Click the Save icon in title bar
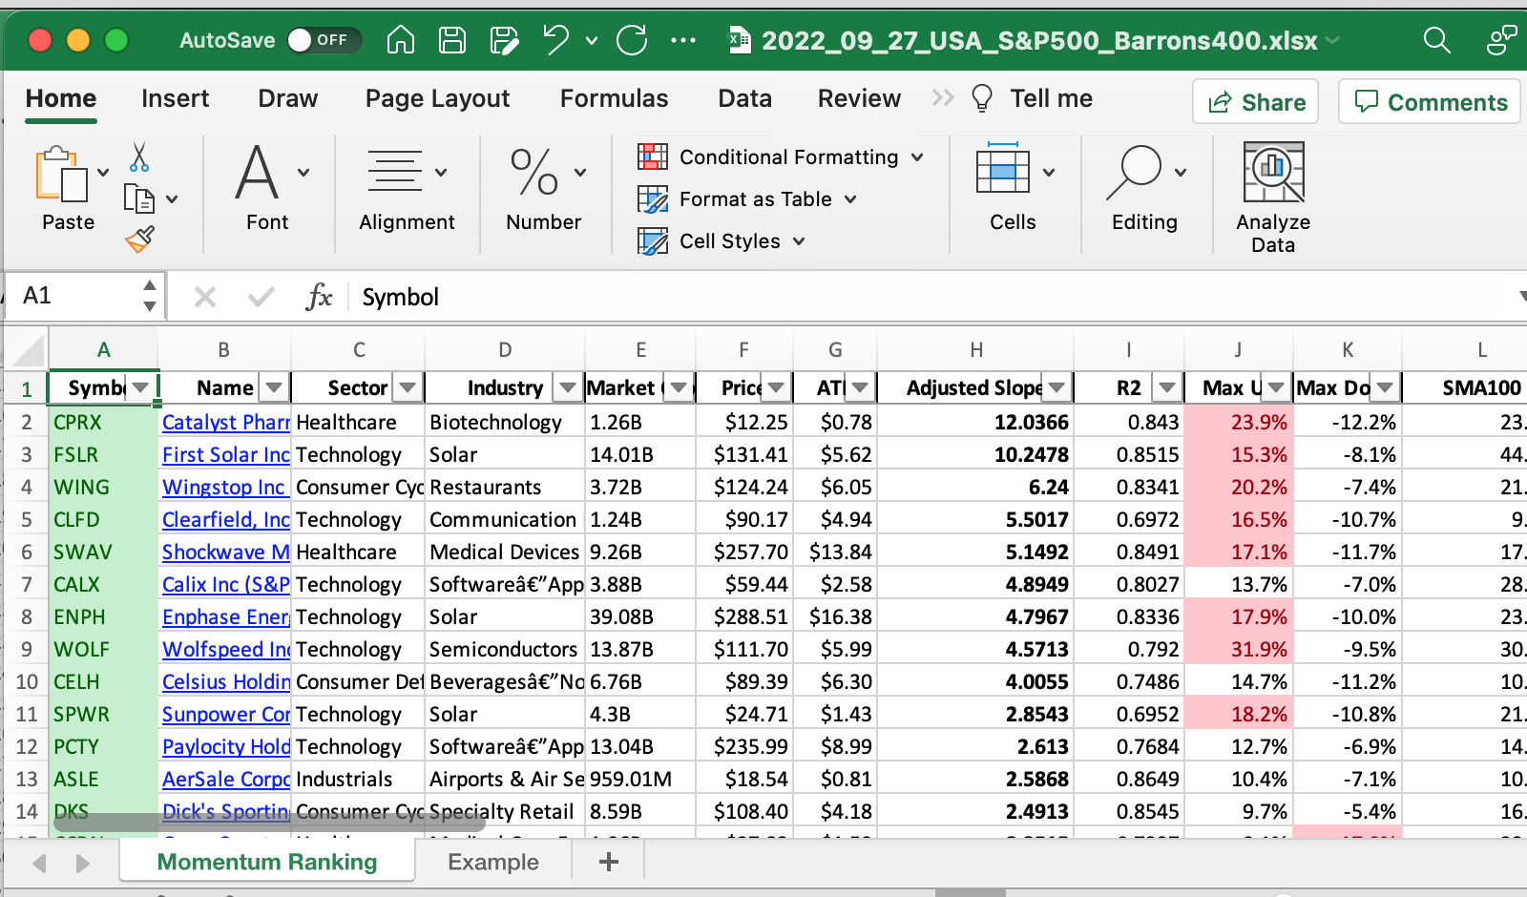This screenshot has height=897, width=1527. coord(451,40)
